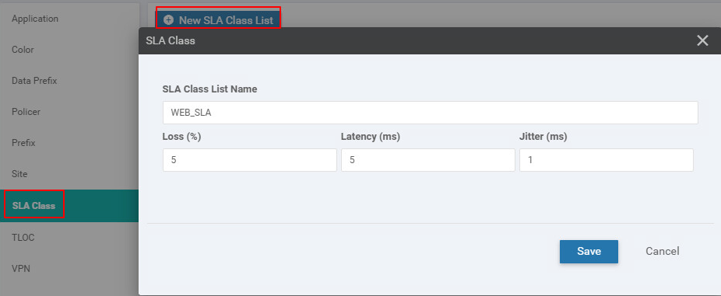Cancel the SLA Class dialog

662,252
